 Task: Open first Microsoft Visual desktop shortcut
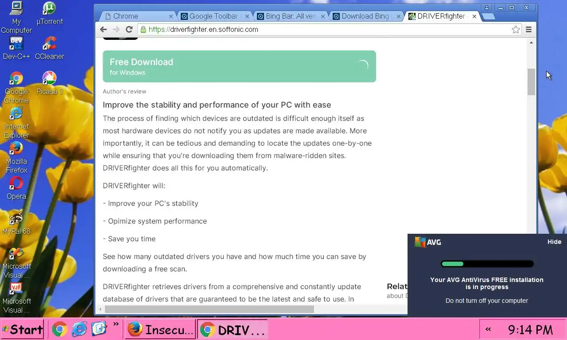[16, 263]
